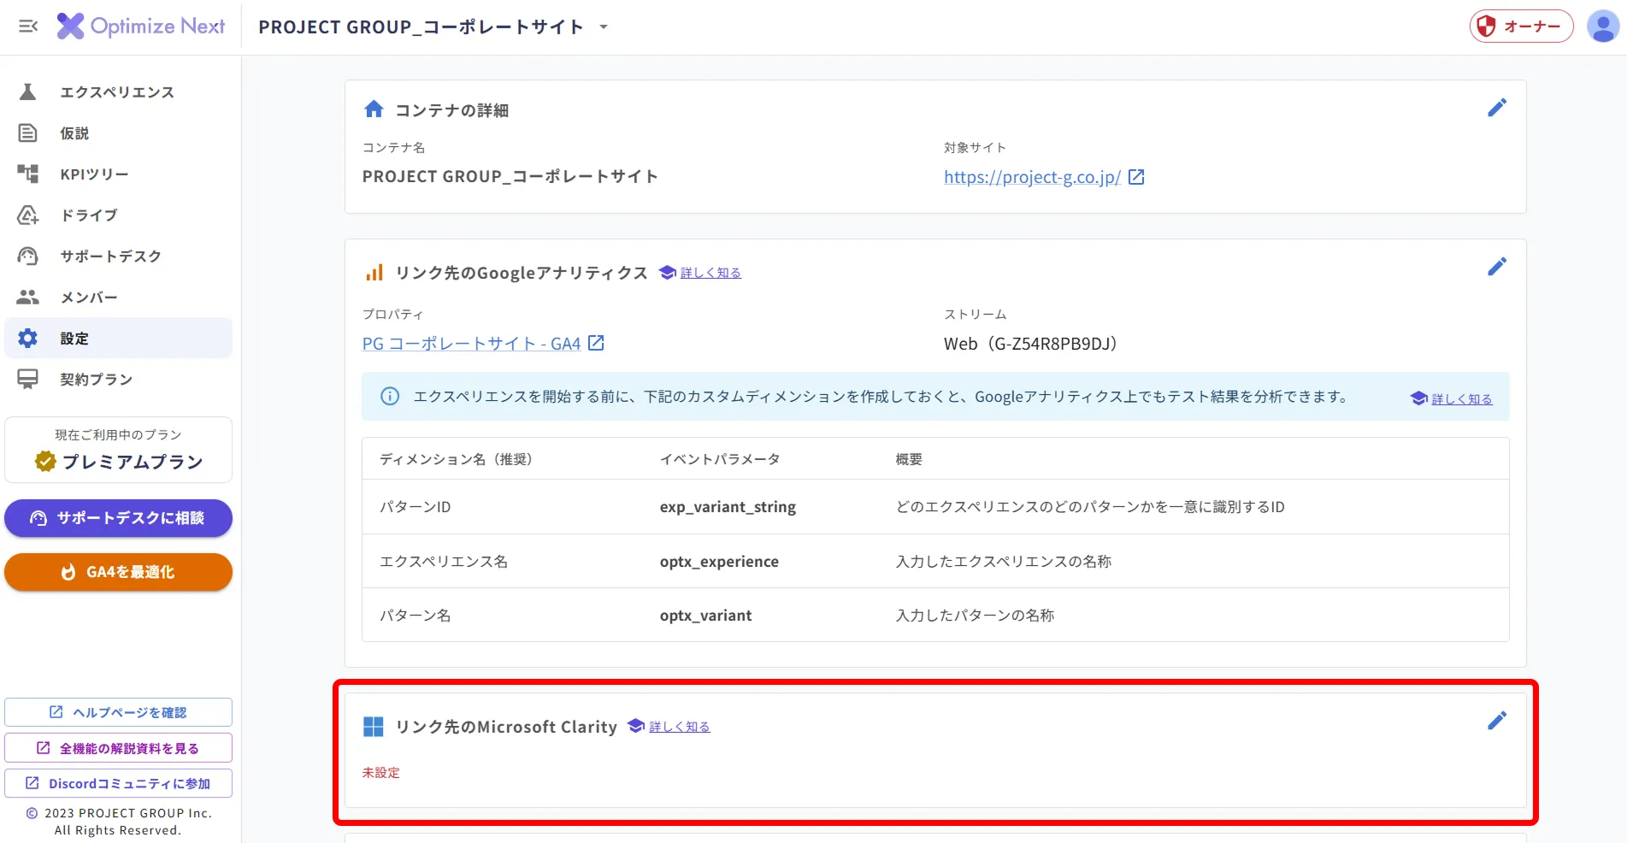Open https://project-g.co.jp/ link
The width and height of the screenshot is (1627, 843).
click(1032, 177)
